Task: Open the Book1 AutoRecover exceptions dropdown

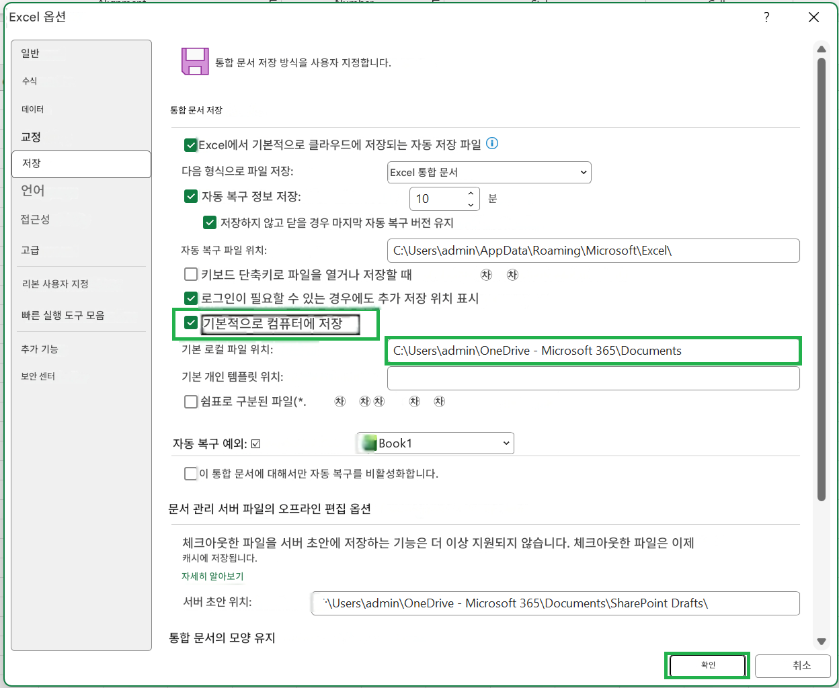Action: coord(435,443)
